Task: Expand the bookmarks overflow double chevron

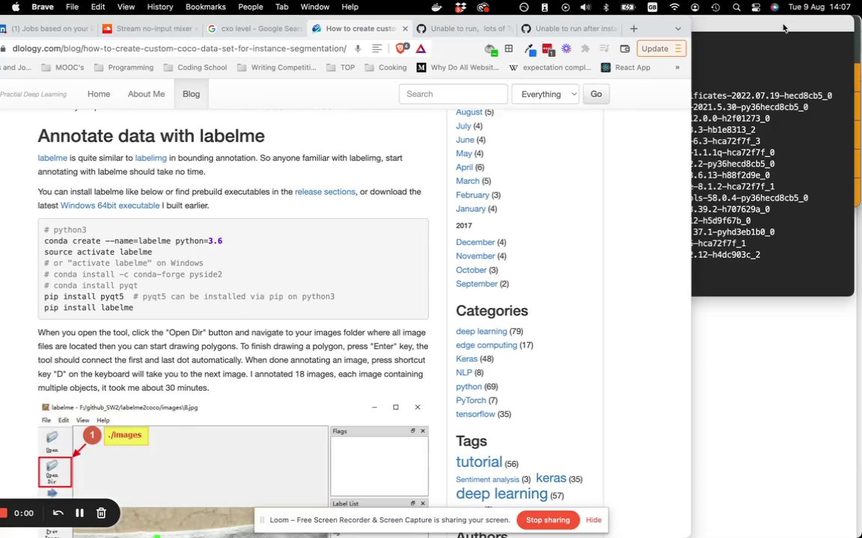Action: 677,67
